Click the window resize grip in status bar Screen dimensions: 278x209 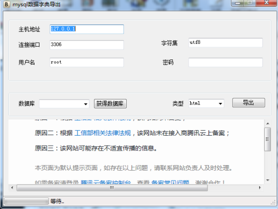[x=273, y=202]
